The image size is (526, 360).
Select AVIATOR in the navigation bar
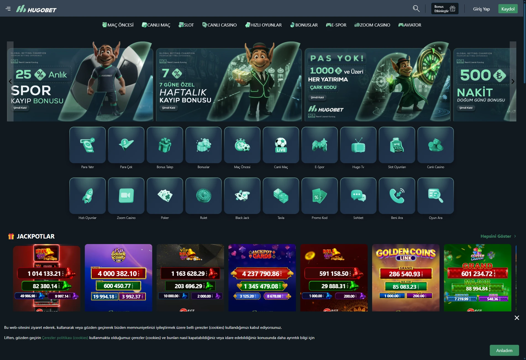pos(410,25)
